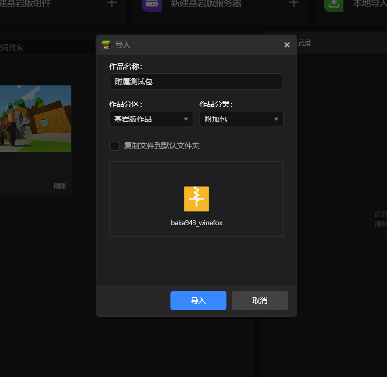Click the plus icon beside 新建基岩版服务器
Viewport: 387px width, 377px height.
[294, 3]
